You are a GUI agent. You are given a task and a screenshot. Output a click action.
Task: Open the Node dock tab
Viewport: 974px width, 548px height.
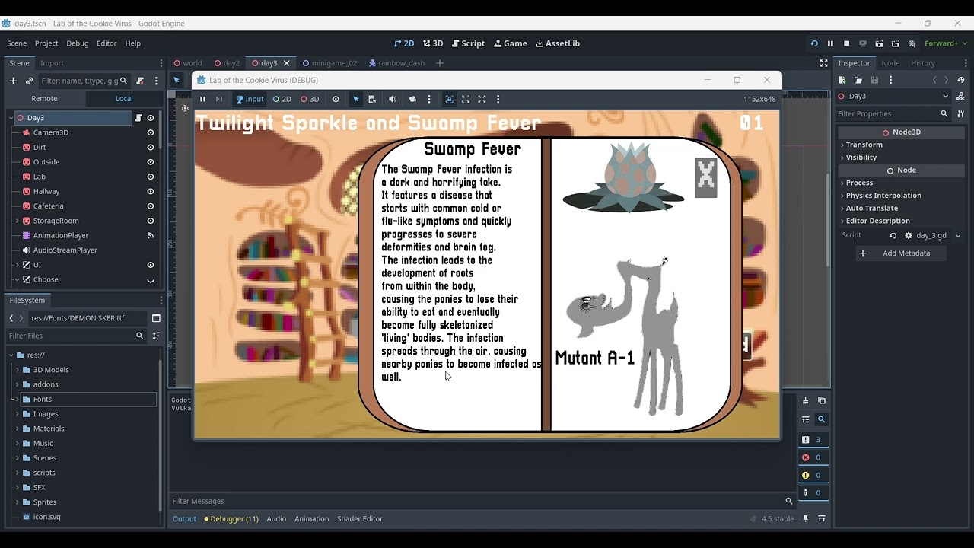pos(890,63)
